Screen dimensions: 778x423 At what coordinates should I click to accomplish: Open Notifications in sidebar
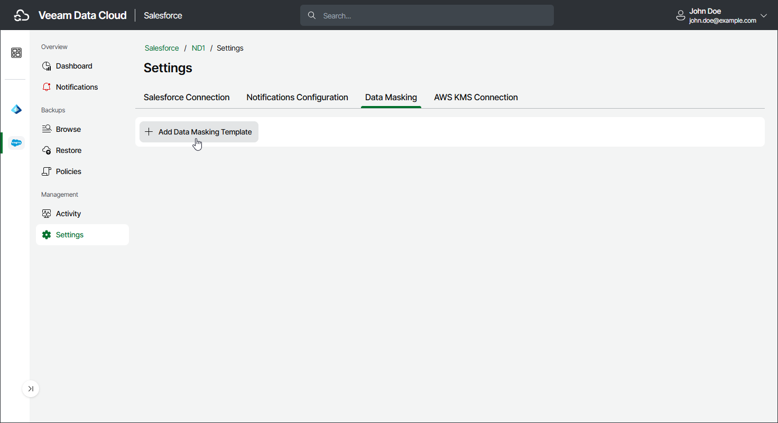pyautogui.click(x=82, y=87)
